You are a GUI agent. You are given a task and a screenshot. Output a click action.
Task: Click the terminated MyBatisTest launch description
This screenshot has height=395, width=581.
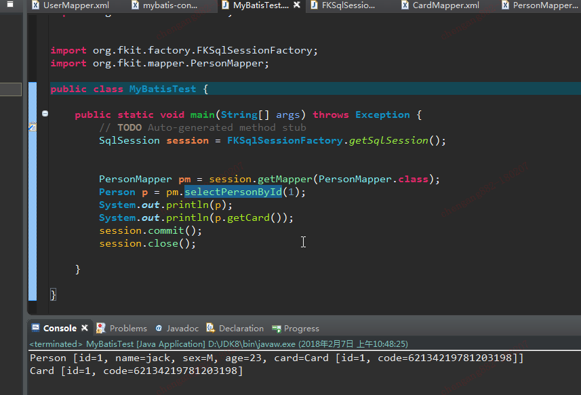click(218, 344)
